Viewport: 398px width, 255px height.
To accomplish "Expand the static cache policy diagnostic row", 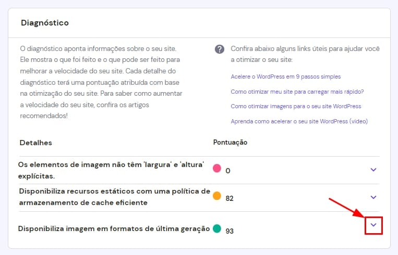I will click(373, 197).
